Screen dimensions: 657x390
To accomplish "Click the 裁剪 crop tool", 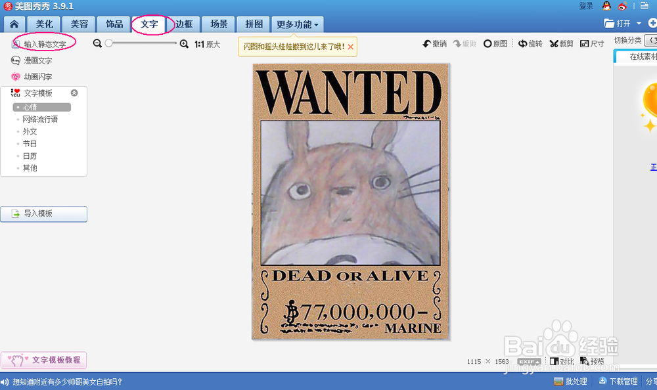I will tap(561, 43).
